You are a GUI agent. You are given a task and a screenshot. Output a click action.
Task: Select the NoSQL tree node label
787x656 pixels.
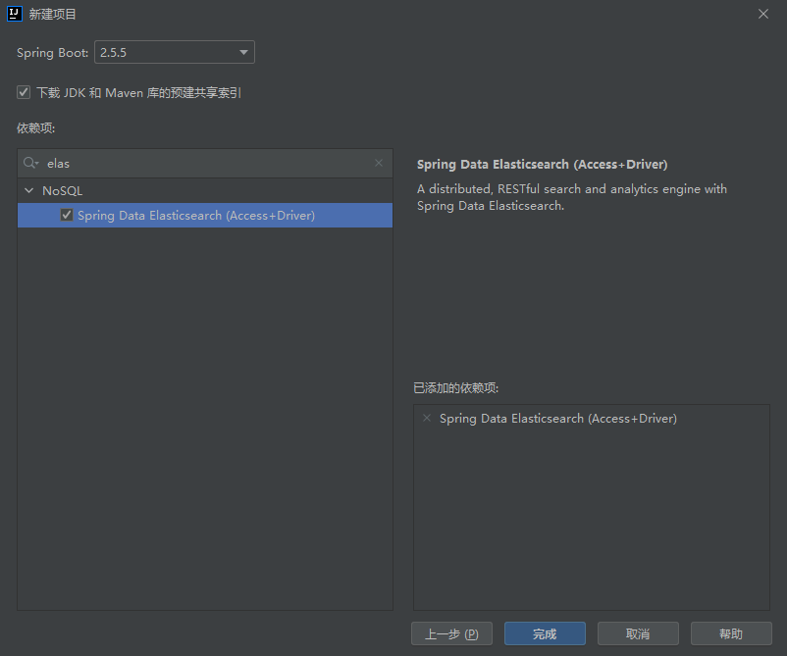coord(62,190)
